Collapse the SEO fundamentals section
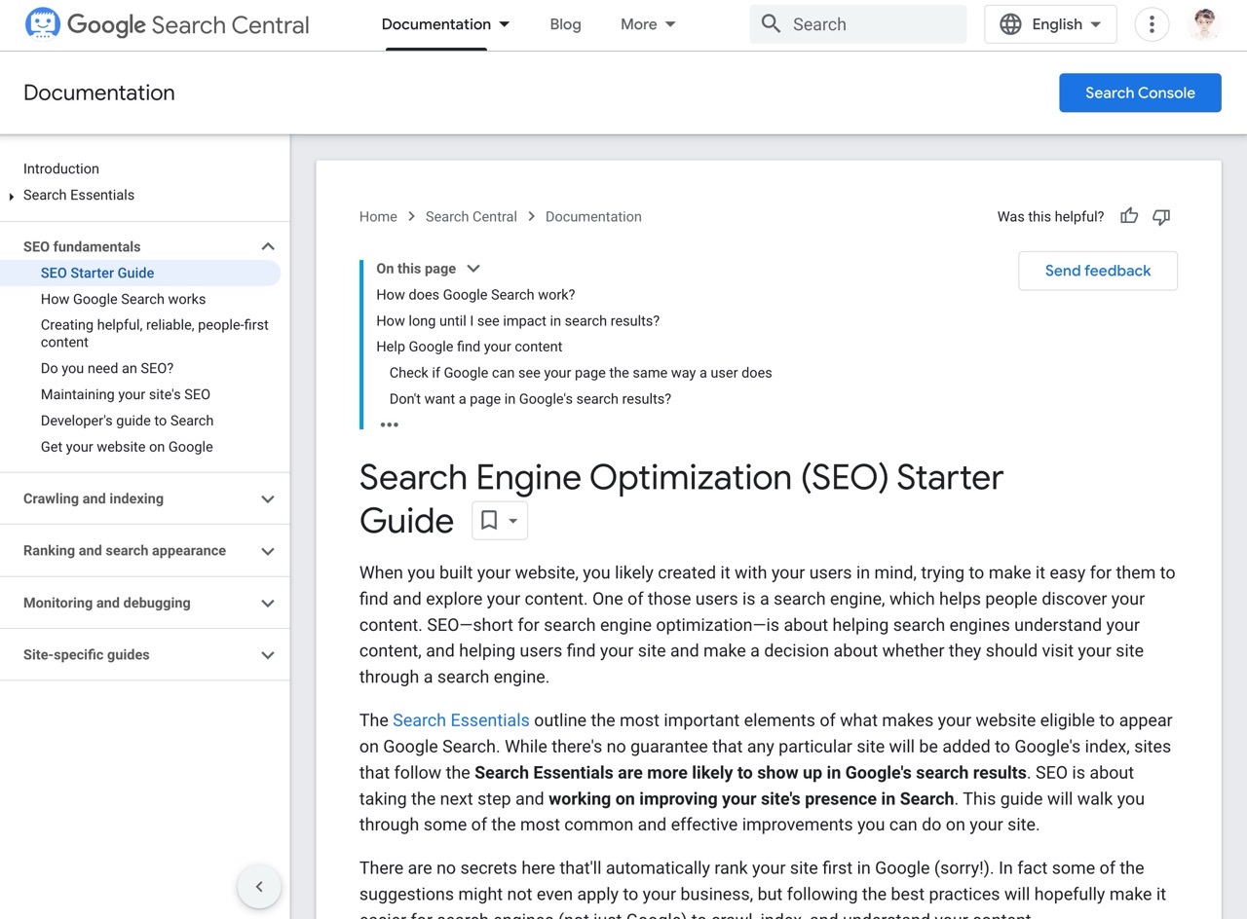 pyautogui.click(x=268, y=246)
